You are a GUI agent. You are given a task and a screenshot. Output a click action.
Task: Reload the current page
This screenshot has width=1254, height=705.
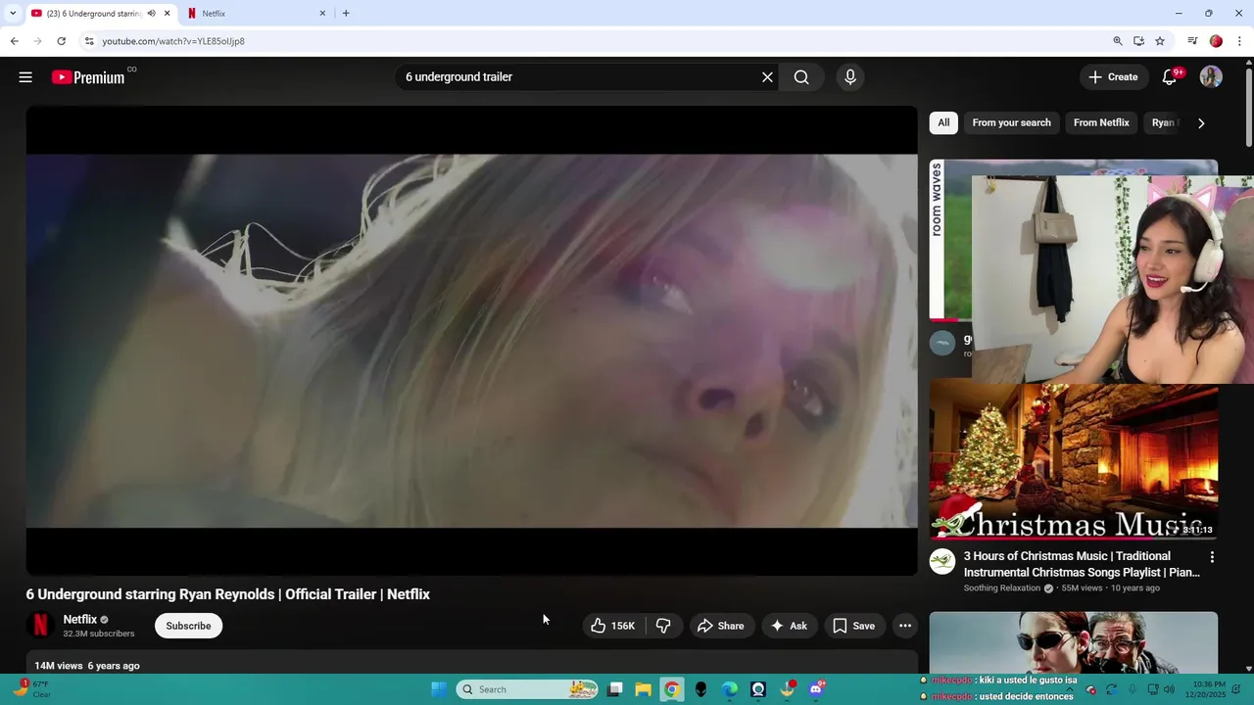[61, 41]
